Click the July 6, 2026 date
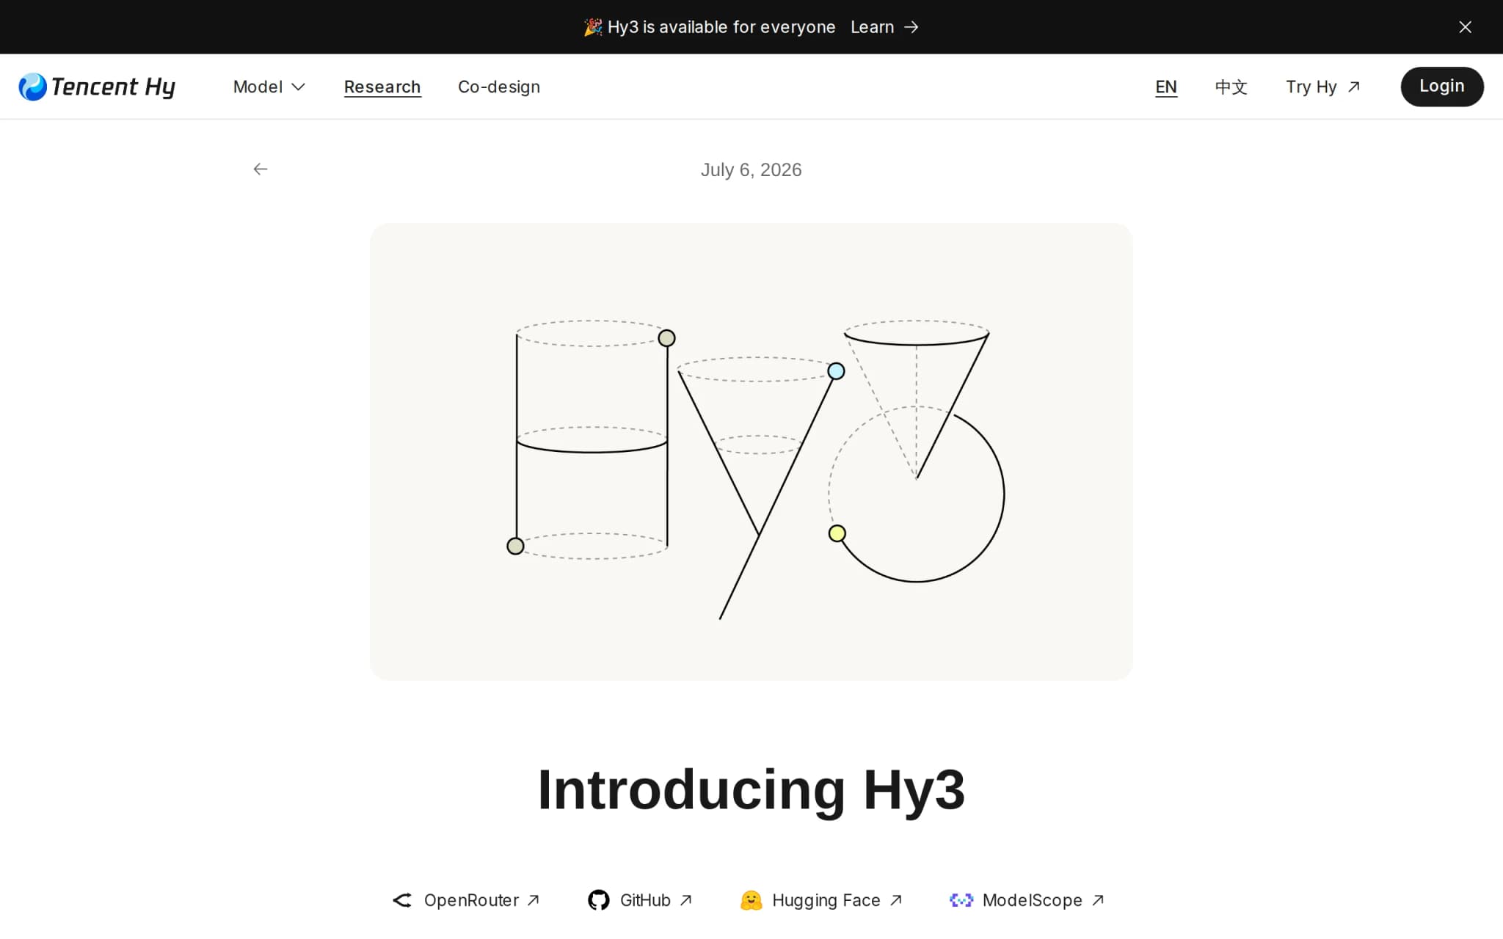 pyautogui.click(x=751, y=169)
